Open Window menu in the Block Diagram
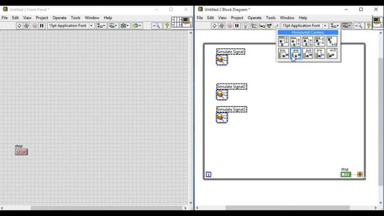 (x=287, y=17)
